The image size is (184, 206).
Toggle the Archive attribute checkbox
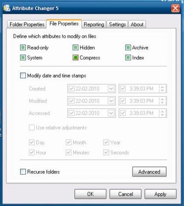pyautogui.click(x=128, y=48)
